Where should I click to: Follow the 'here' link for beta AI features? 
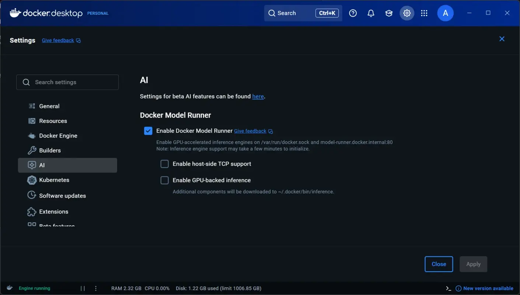pyautogui.click(x=258, y=96)
